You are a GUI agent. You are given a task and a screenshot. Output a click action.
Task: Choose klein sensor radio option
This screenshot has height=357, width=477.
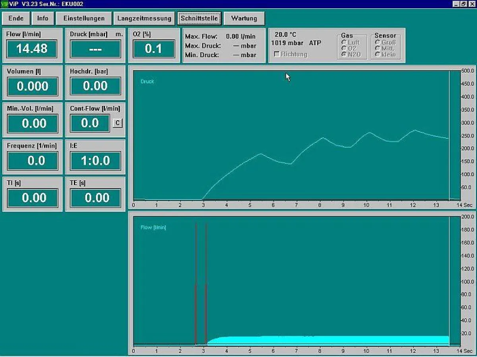(378, 54)
